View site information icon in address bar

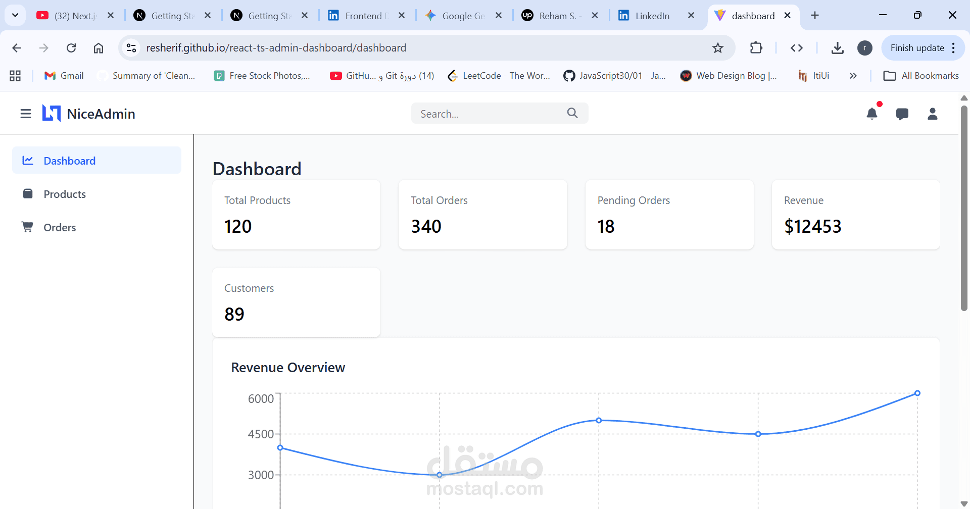click(x=131, y=48)
